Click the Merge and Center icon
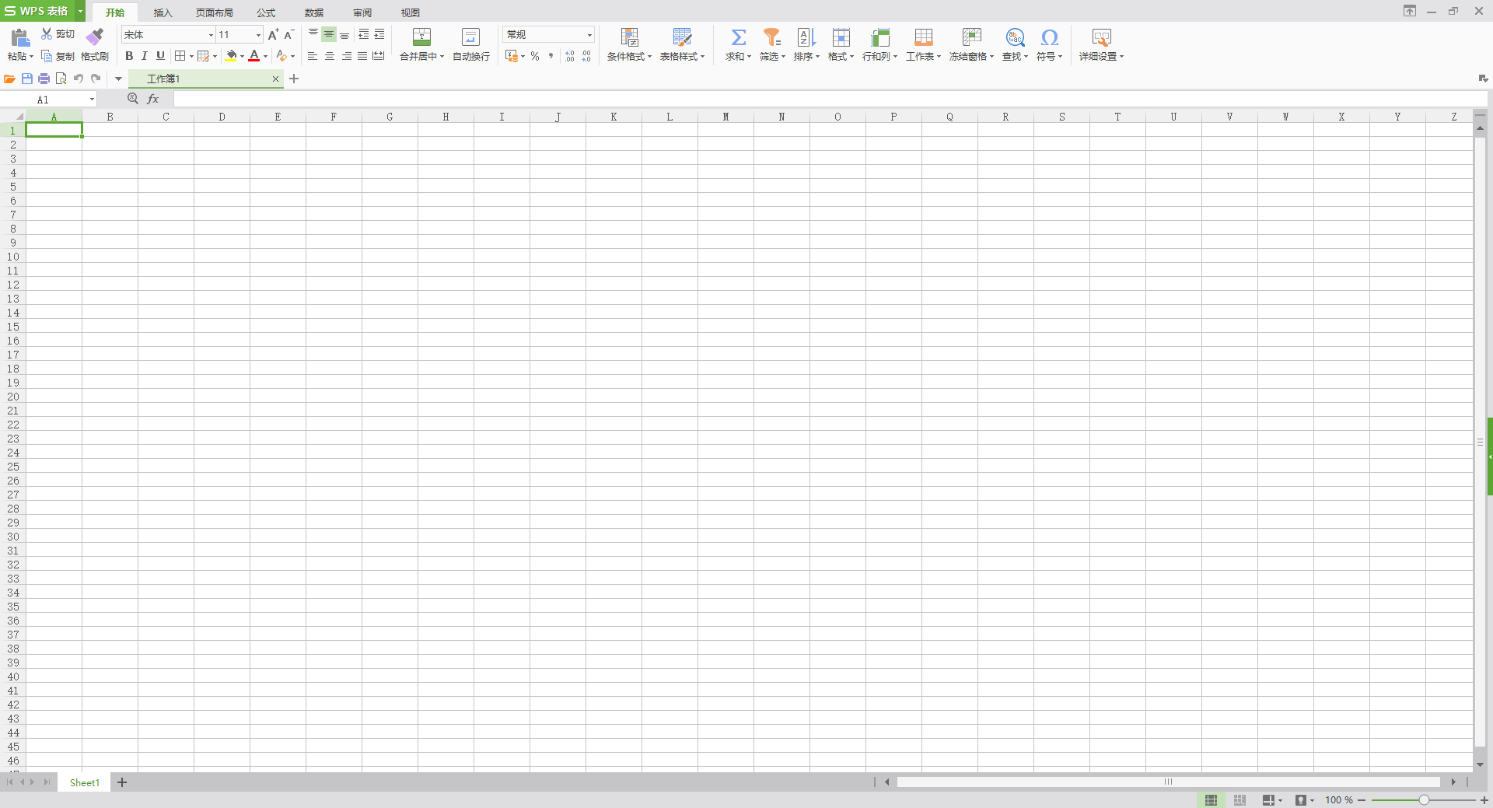The width and height of the screenshot is (1493, 808). point(421,37)
